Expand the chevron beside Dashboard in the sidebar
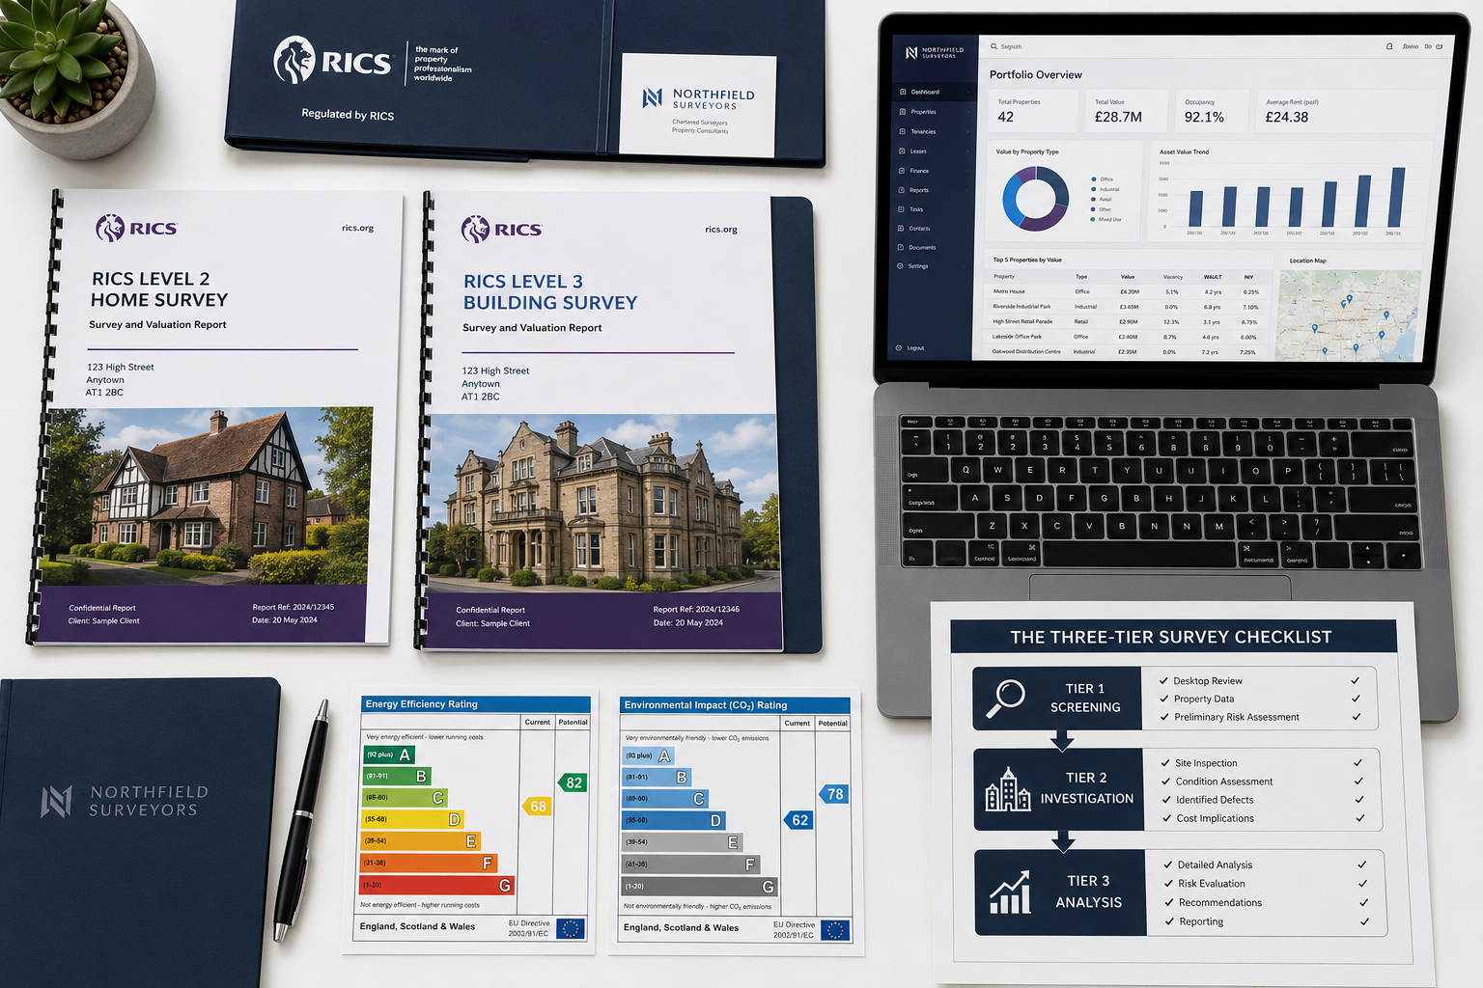 [x=968, y=92]
